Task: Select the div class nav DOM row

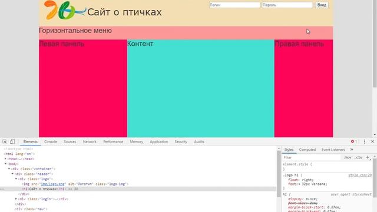Action: pos(138,209)
